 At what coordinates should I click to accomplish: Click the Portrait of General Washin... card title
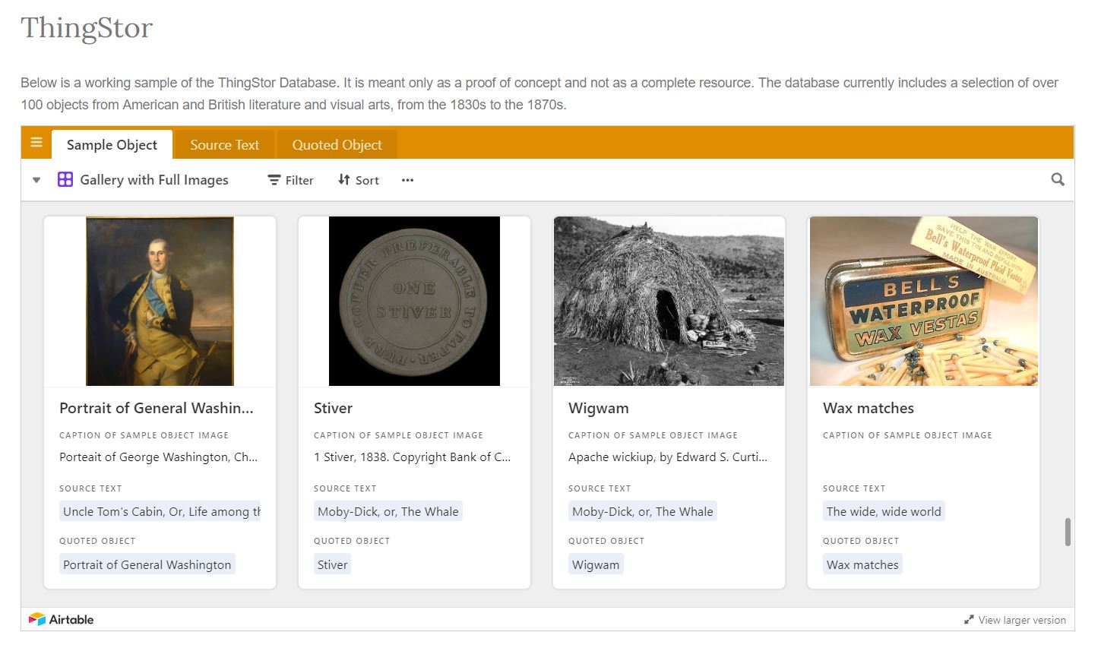coord(157,408)
